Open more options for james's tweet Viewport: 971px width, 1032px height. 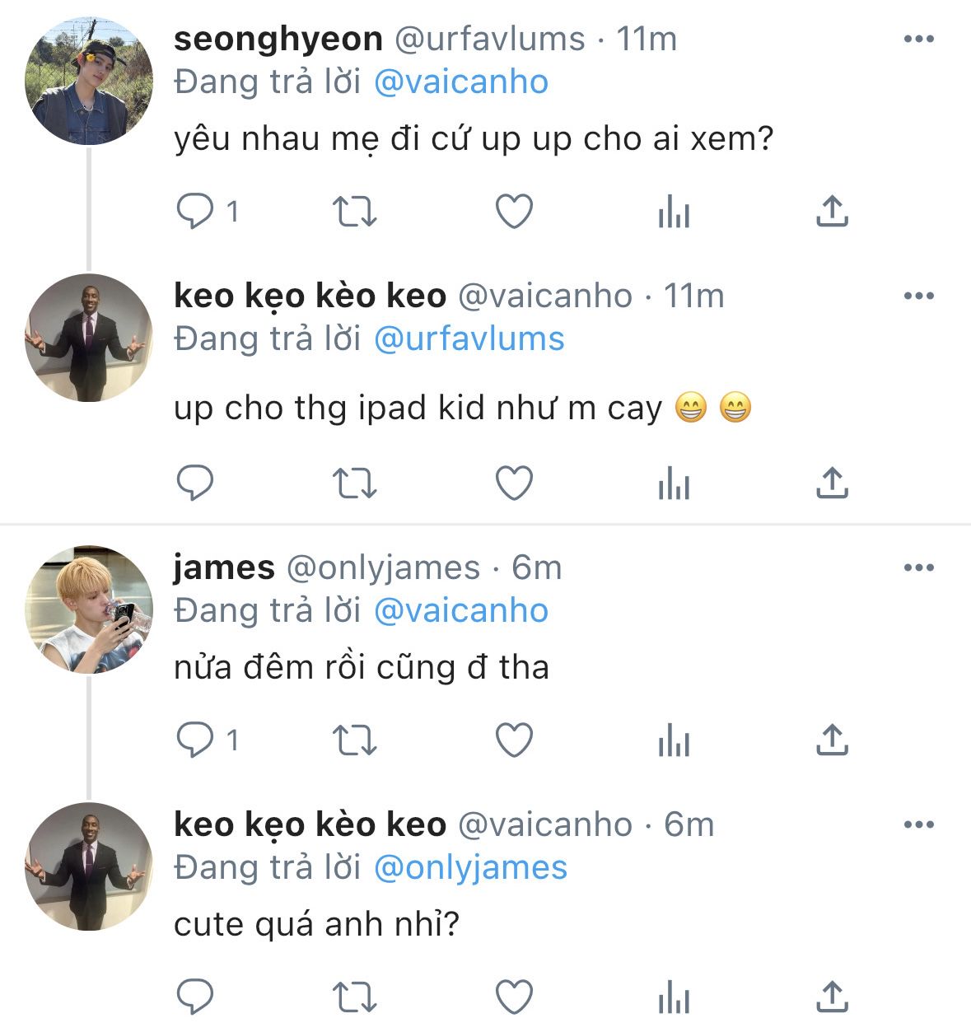tap(918, 567)
